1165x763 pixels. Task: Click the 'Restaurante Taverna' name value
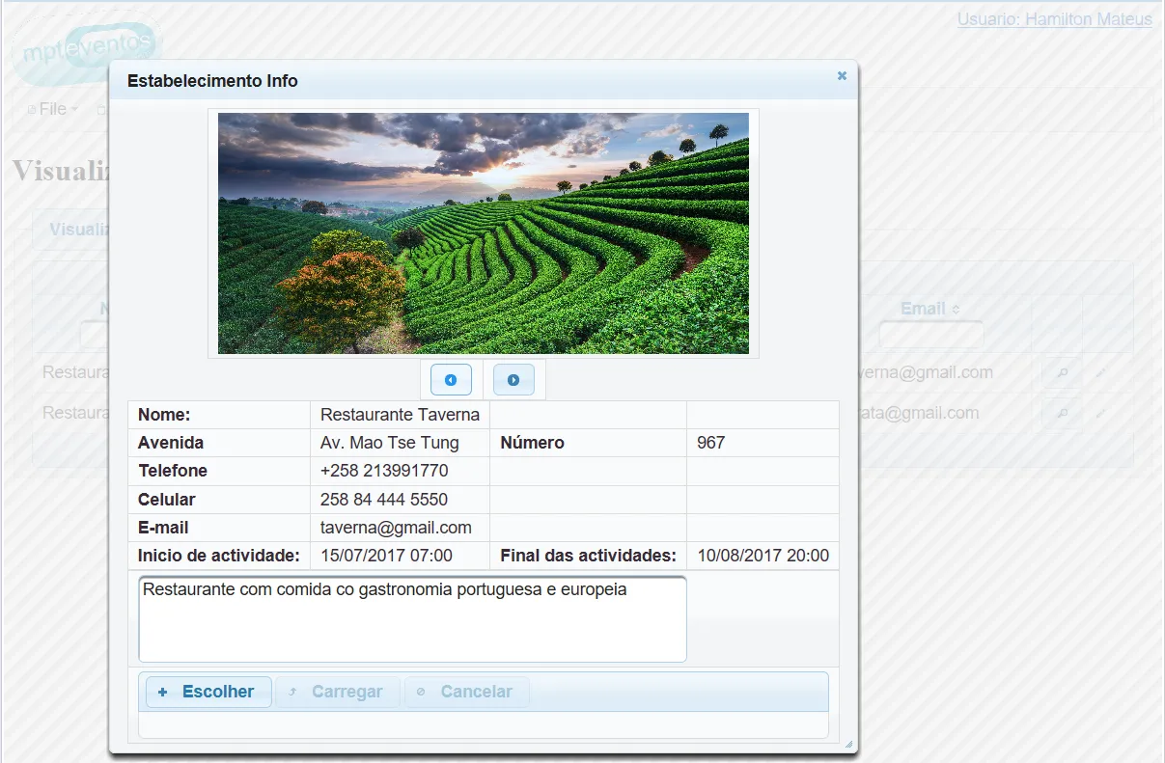coord(400,415)
